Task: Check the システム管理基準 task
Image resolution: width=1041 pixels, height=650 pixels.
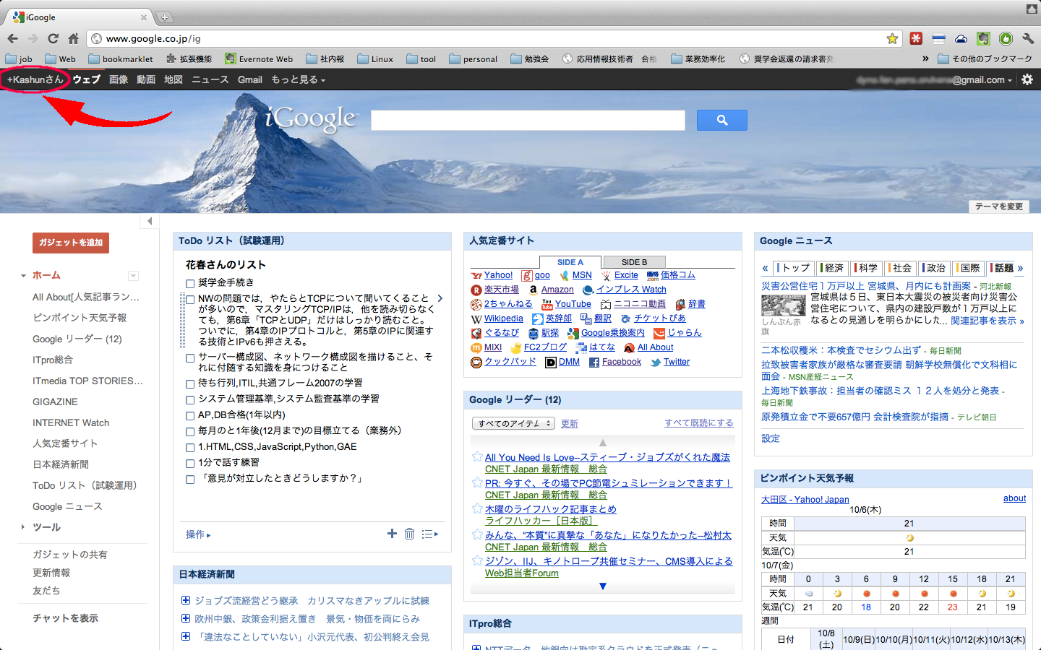Action: 190,400
